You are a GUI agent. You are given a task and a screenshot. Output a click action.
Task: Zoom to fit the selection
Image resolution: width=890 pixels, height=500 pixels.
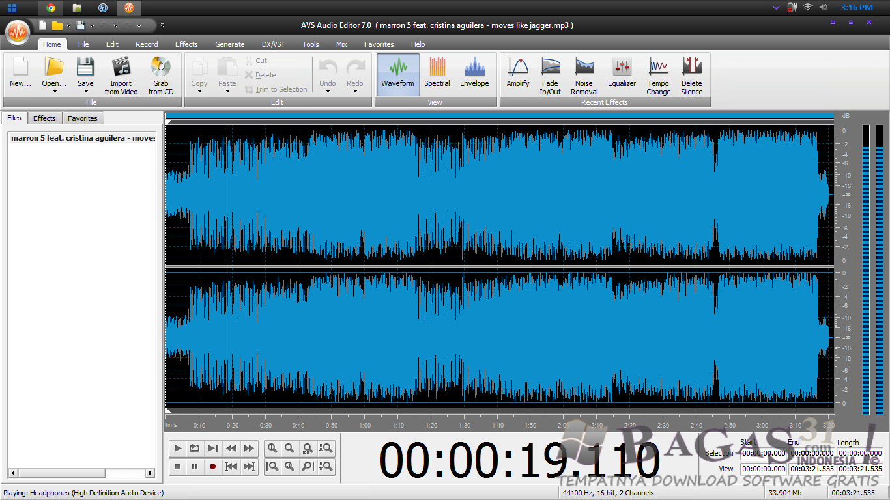(290, 466)
